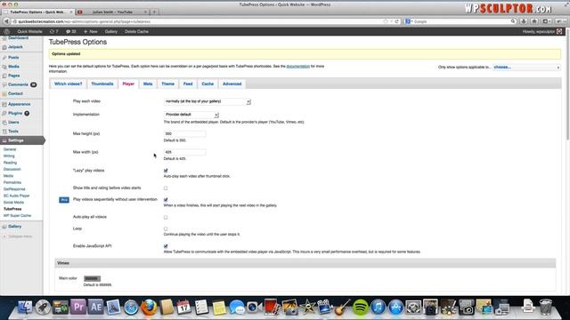Click Delete Cache in admin bar
The image size is (570, 320).
[136, 32]
